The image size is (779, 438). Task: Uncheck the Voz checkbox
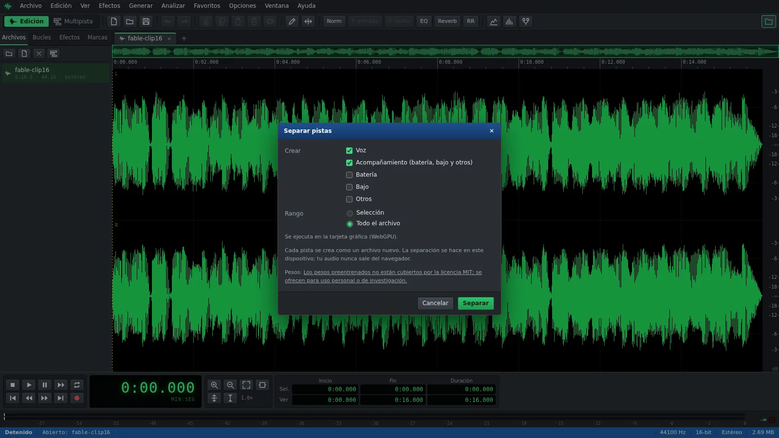pyautogui.click(x=349, y=150)
